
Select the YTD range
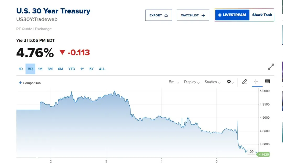point(72,69)
